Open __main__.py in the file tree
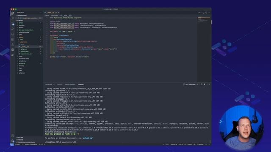This screenshot has height=152, width=271. point(25,47)
